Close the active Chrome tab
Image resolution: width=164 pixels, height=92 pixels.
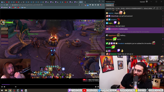(82, 2)
